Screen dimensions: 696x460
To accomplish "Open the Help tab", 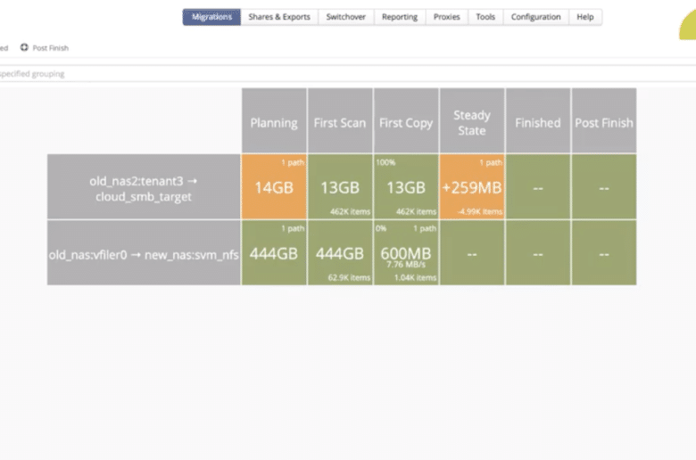I will 585,17.
